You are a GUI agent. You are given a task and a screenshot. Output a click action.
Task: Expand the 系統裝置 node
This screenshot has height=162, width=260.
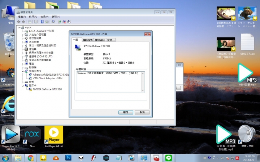pyautogui.click(x=23, y=42)
